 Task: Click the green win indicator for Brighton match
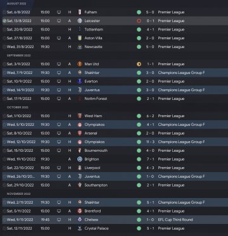click(x=139, y=159)
